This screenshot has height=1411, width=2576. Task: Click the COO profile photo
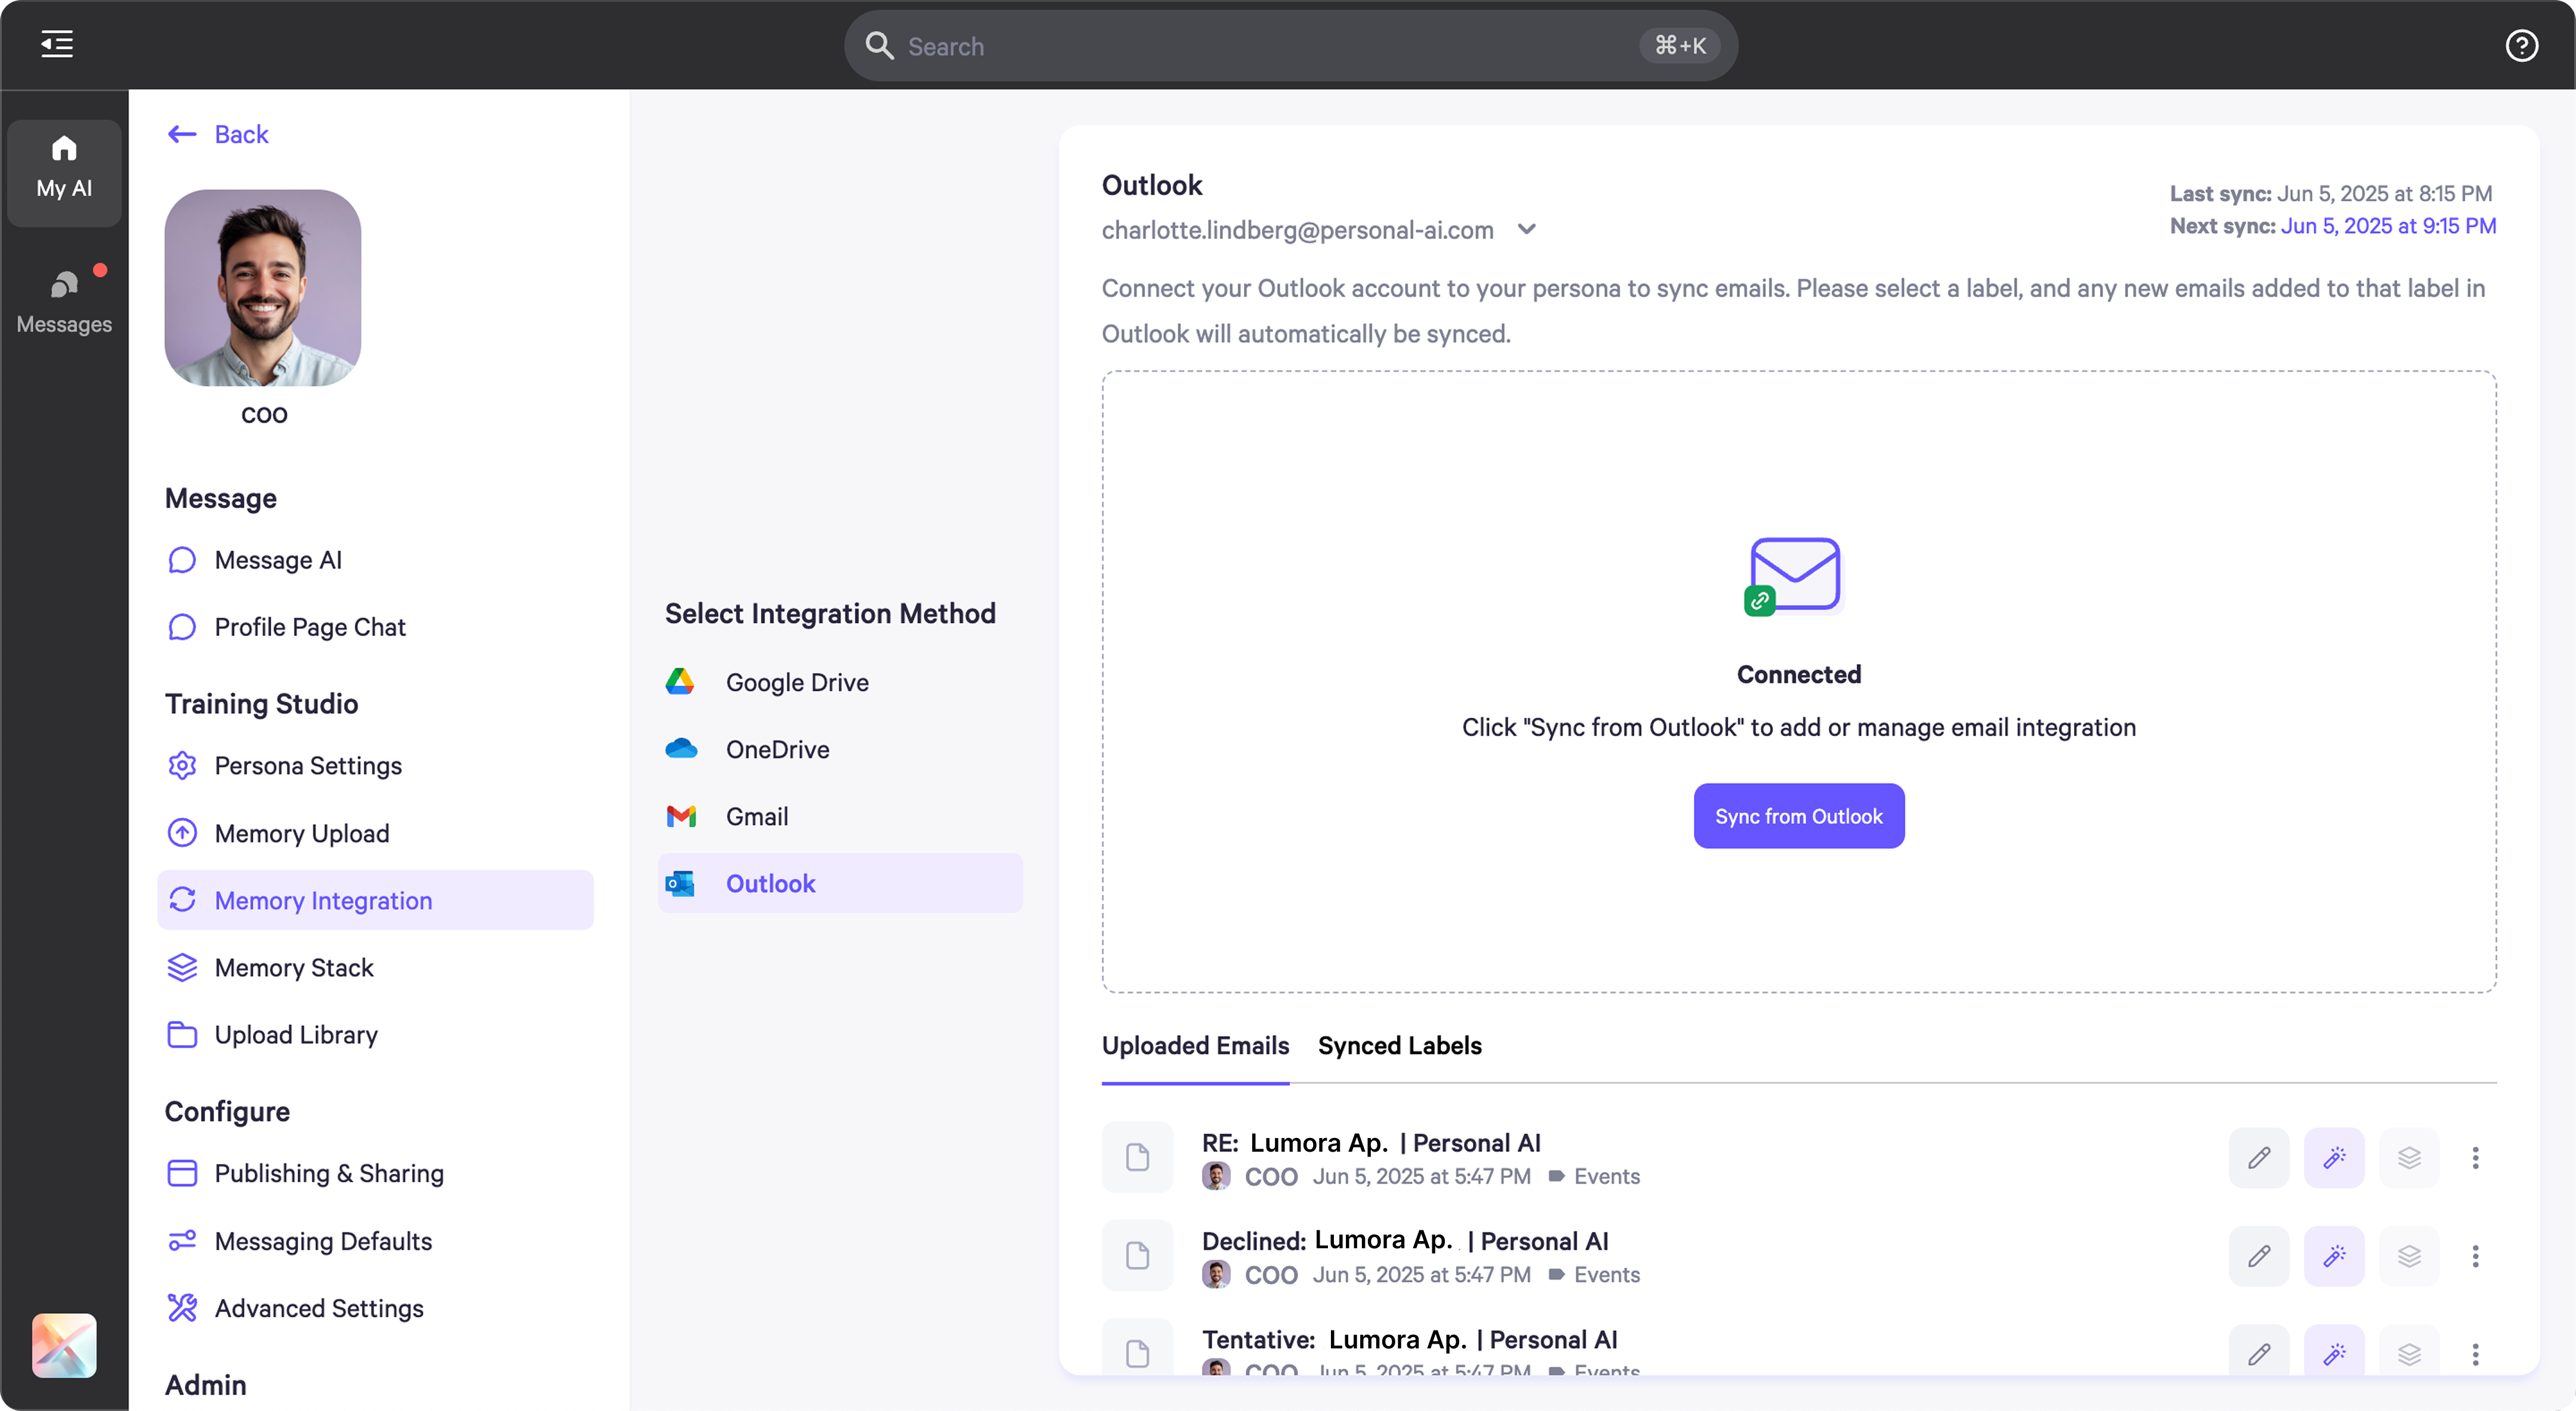pos(262,288)
